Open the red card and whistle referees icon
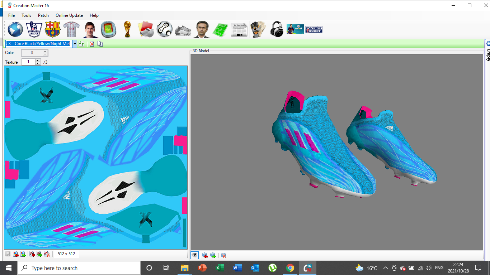 [x=146, y=29]
